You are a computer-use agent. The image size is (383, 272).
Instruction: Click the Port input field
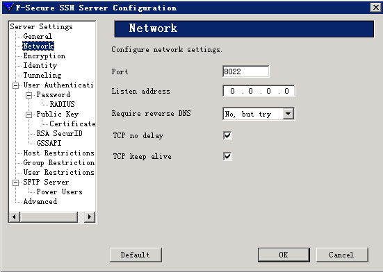246,71
